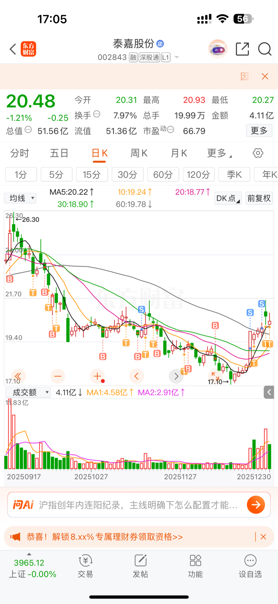Tap the 深股通 tag under the stock name
The image size is (278, 604).
tap(149, 57)
